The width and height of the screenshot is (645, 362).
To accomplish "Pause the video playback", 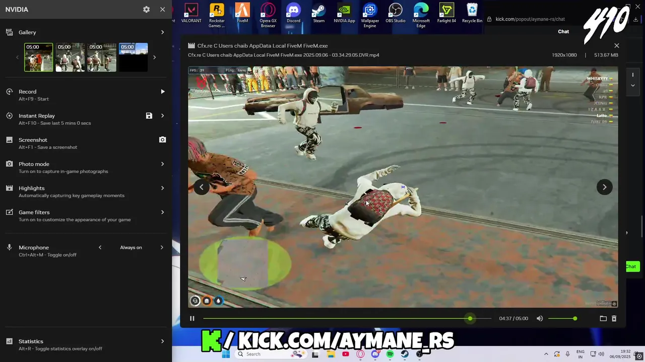I will click(x=192, y=318).
